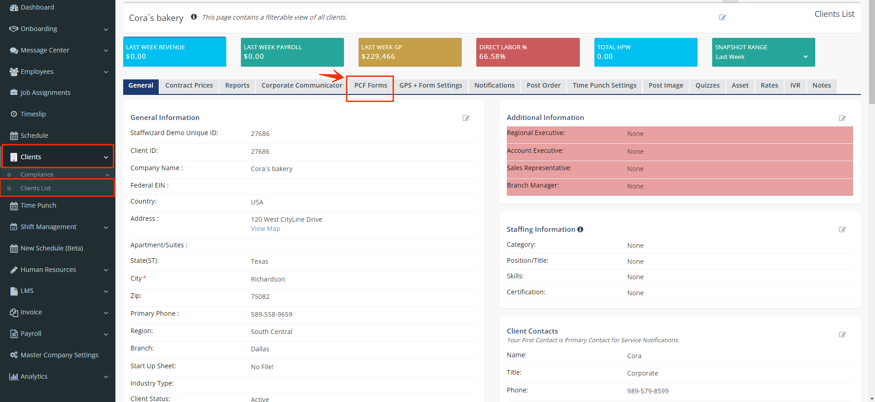Open the Notes tab

(x=822, y=86)
